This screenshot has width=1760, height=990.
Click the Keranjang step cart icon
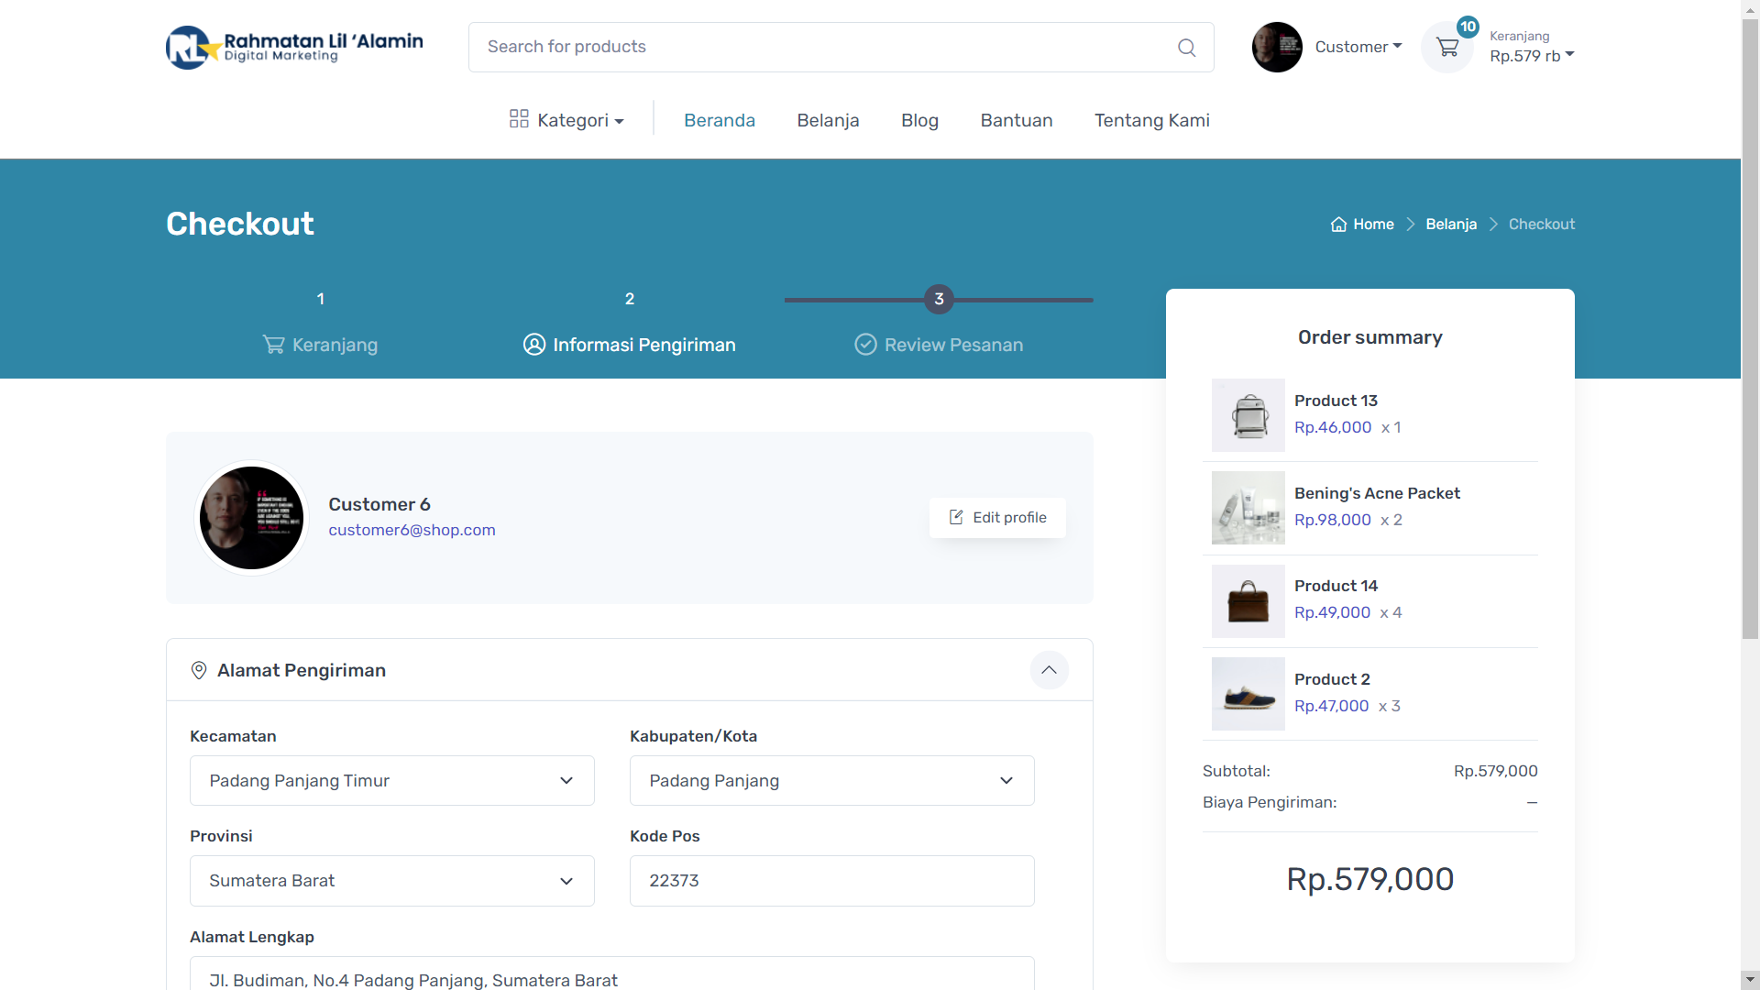pyautogui.click(x=273, y=345)
